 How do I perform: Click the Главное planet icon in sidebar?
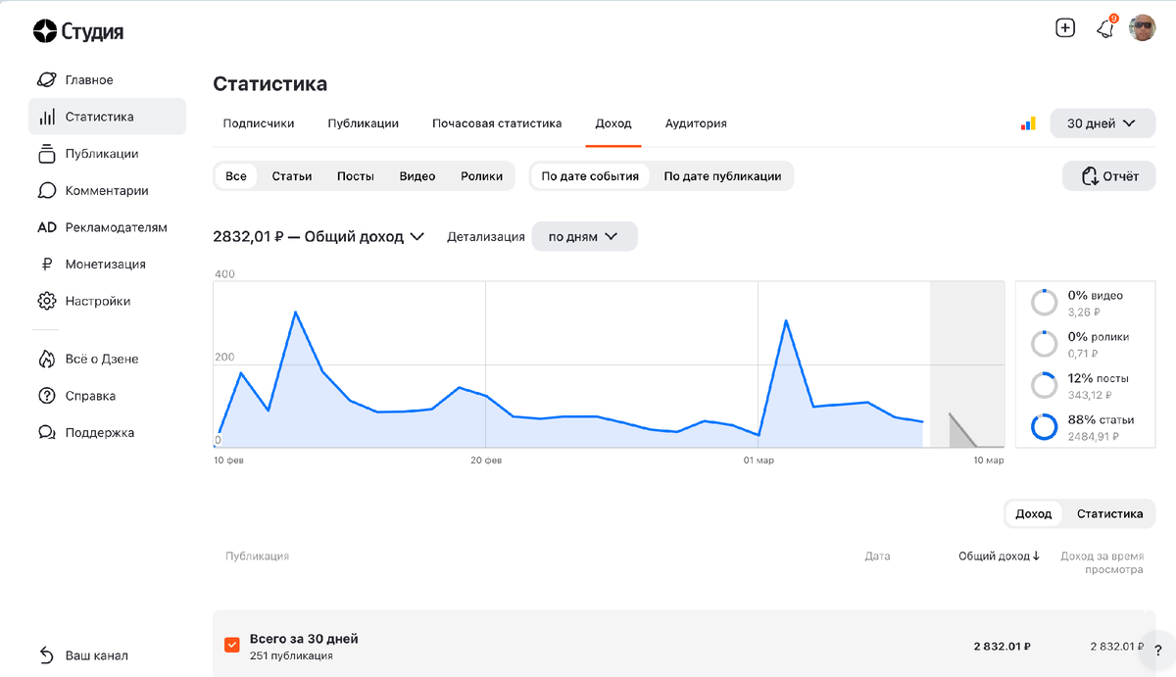point(46,80)
